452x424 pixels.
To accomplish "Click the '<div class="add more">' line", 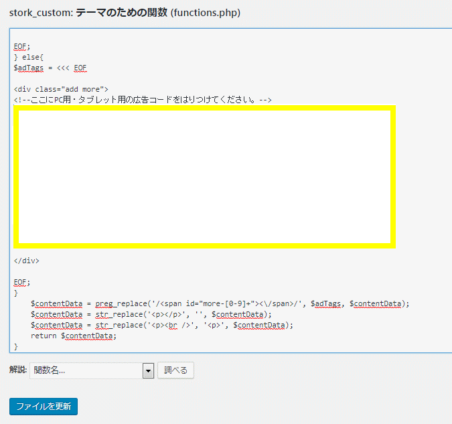I will pyautogui.click(x=61, y=89).
